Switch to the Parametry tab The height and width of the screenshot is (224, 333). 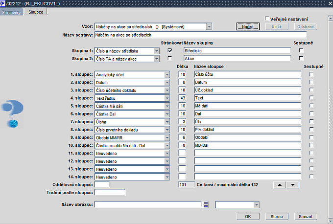[11, 12]
